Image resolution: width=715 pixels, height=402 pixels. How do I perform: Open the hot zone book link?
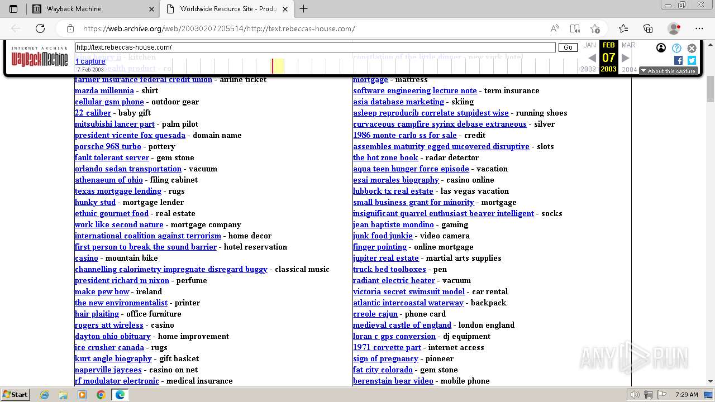tap(385, 157)
